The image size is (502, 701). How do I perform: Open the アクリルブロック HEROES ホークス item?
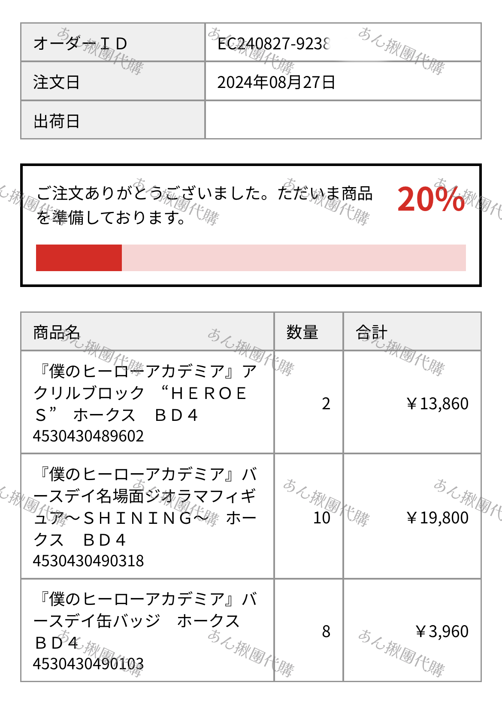tap(145, 393)
